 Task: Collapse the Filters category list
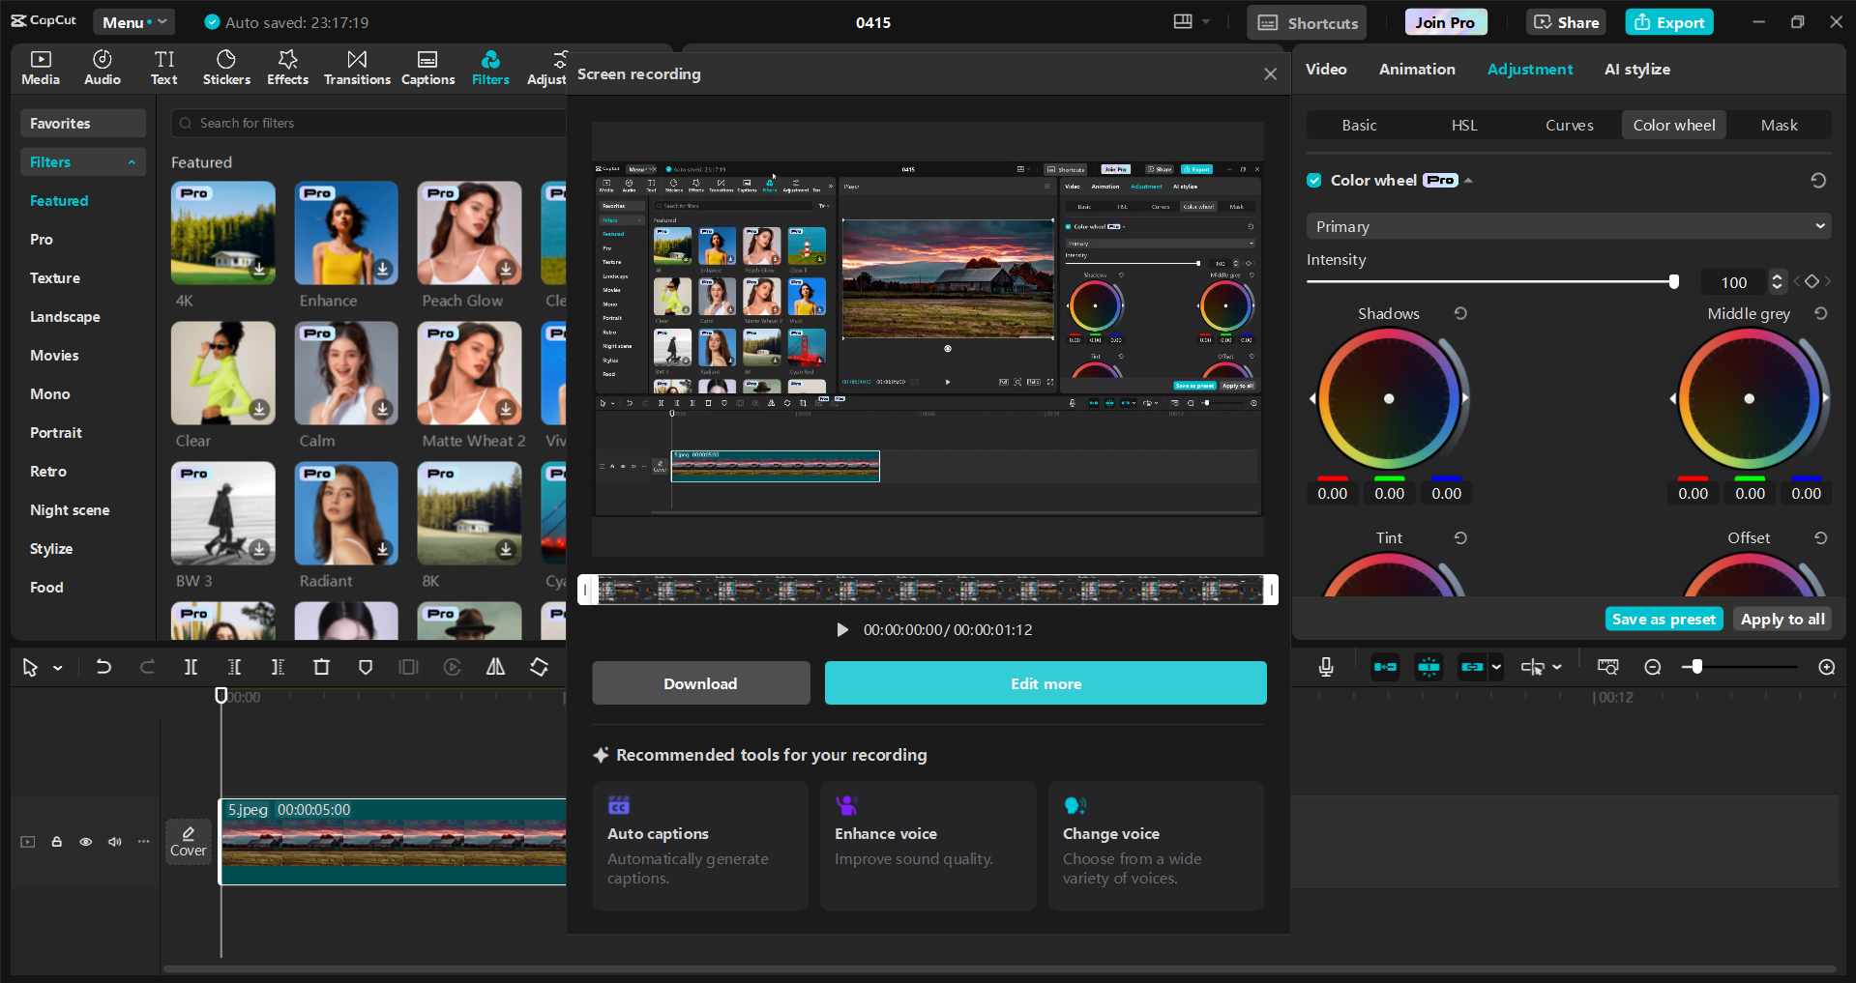[x=132, y=162]
